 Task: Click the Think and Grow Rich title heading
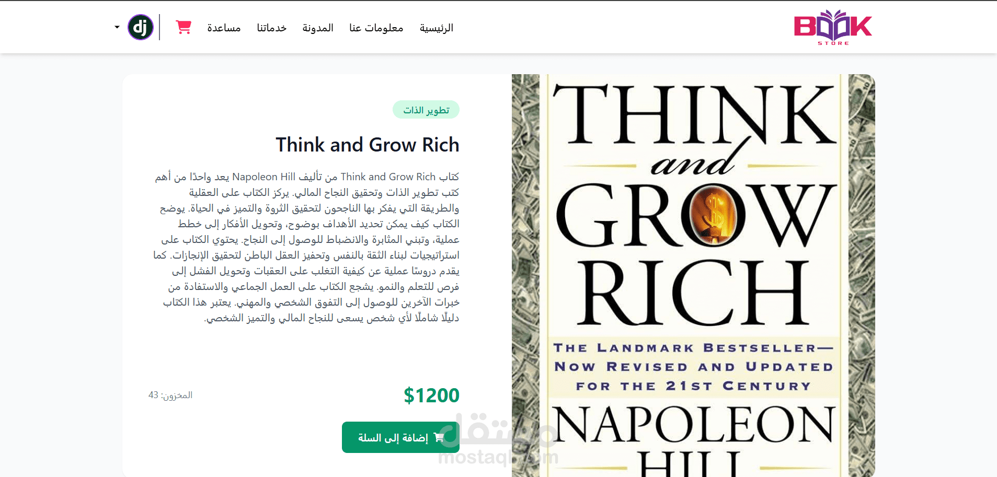[x=368, y=145]
